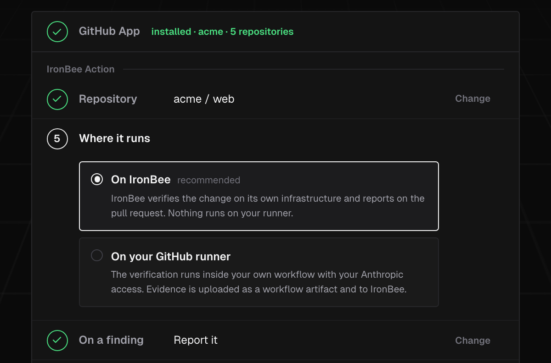The image size is (551, 363).
Task: Click Change next to On a finding
Action: (472, 341)
